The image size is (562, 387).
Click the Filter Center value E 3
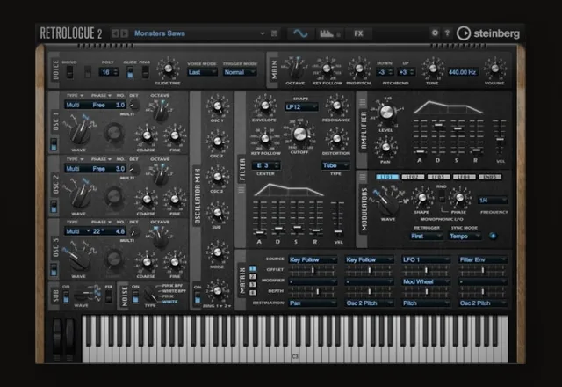point(265,165)
